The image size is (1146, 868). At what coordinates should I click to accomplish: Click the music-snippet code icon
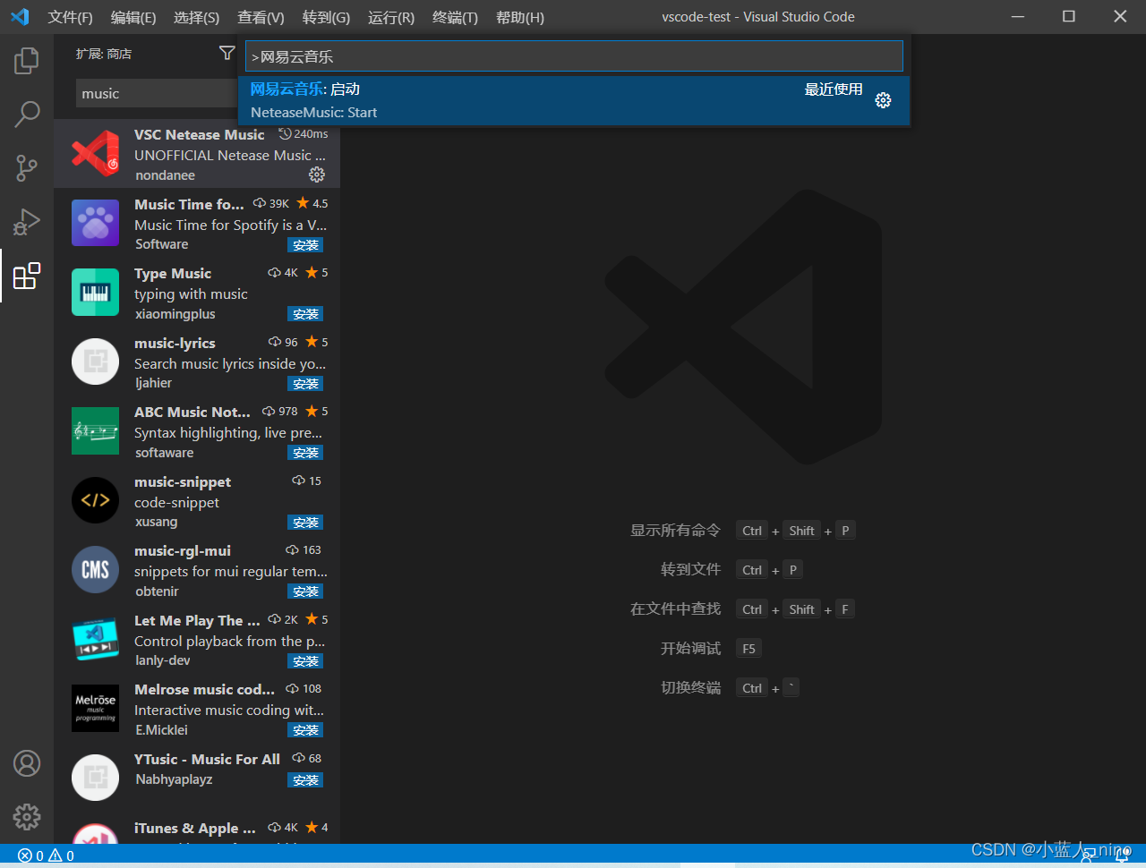point(96,500)
